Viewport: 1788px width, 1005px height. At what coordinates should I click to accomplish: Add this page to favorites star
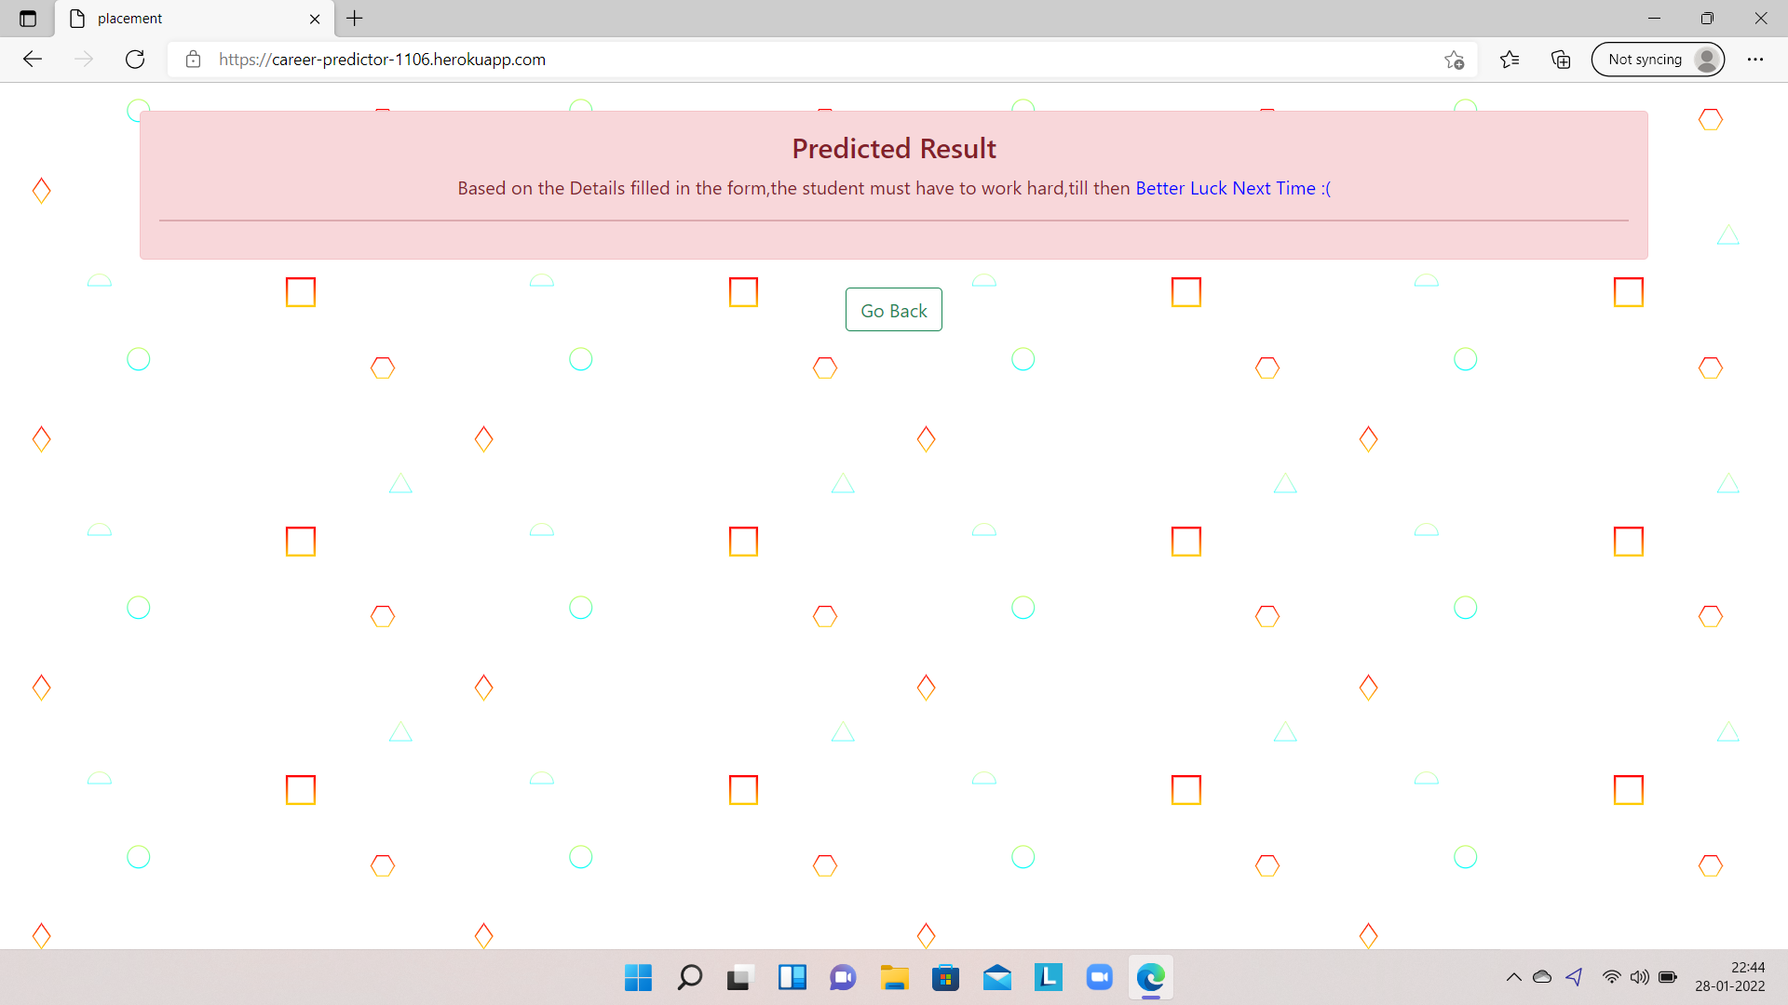[x=1454, y=60]
